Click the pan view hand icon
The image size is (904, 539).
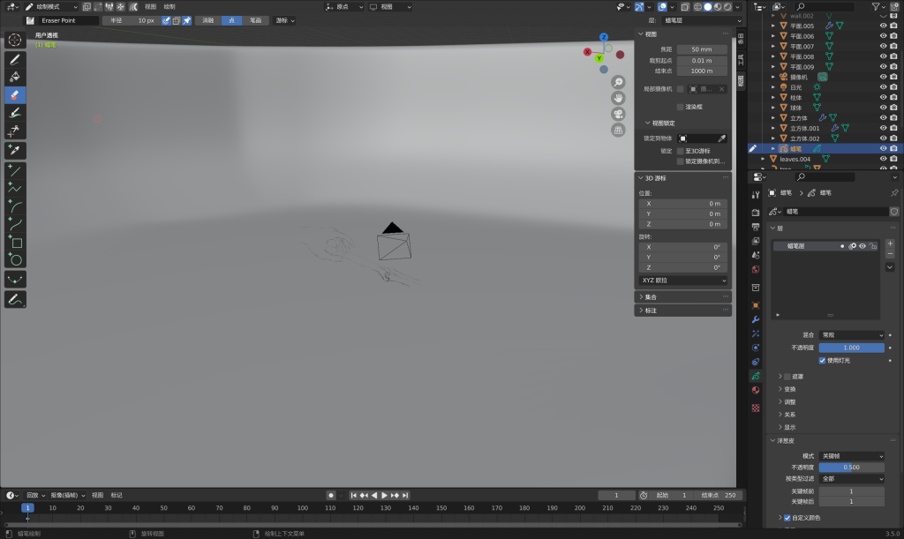[x=619, y=97]
